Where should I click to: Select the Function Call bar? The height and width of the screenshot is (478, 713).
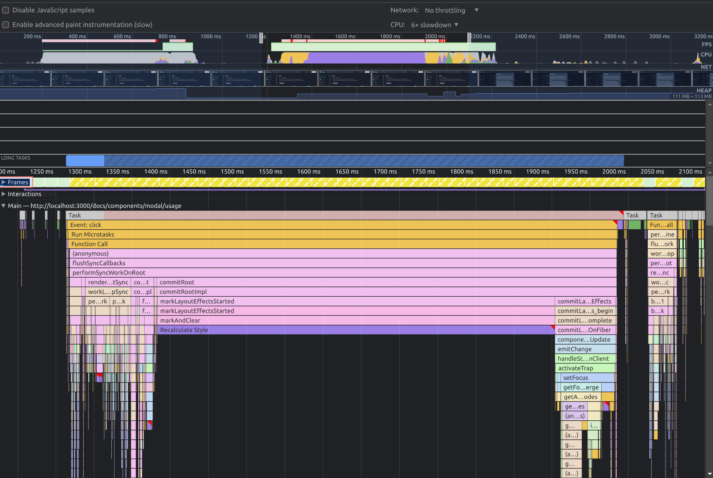(x=342, y=244)
